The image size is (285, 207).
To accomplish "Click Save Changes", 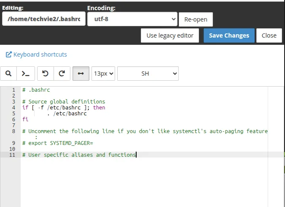I will (x=229, y=35).
